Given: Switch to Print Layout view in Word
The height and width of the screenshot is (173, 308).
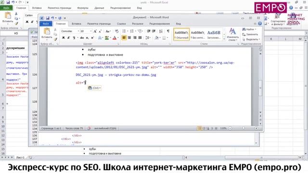Looking at the screenshot, I should point(199,128).
